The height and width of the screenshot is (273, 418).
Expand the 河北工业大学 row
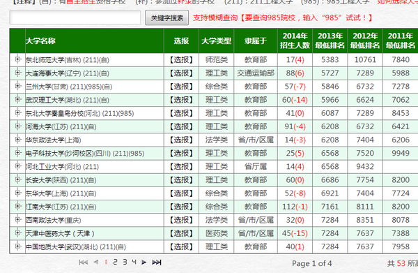point(18,166)
